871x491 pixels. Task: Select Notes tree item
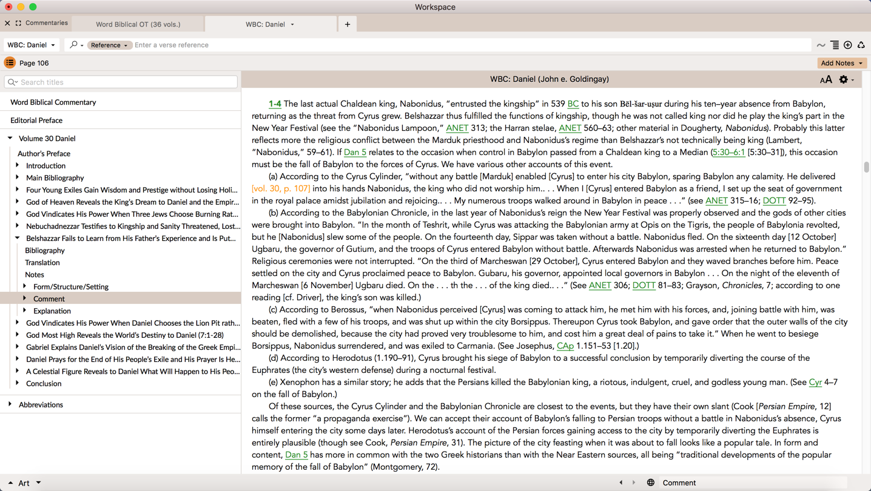[x=35, y=274]
